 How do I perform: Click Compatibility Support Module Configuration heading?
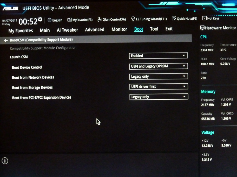pos(43,48)
